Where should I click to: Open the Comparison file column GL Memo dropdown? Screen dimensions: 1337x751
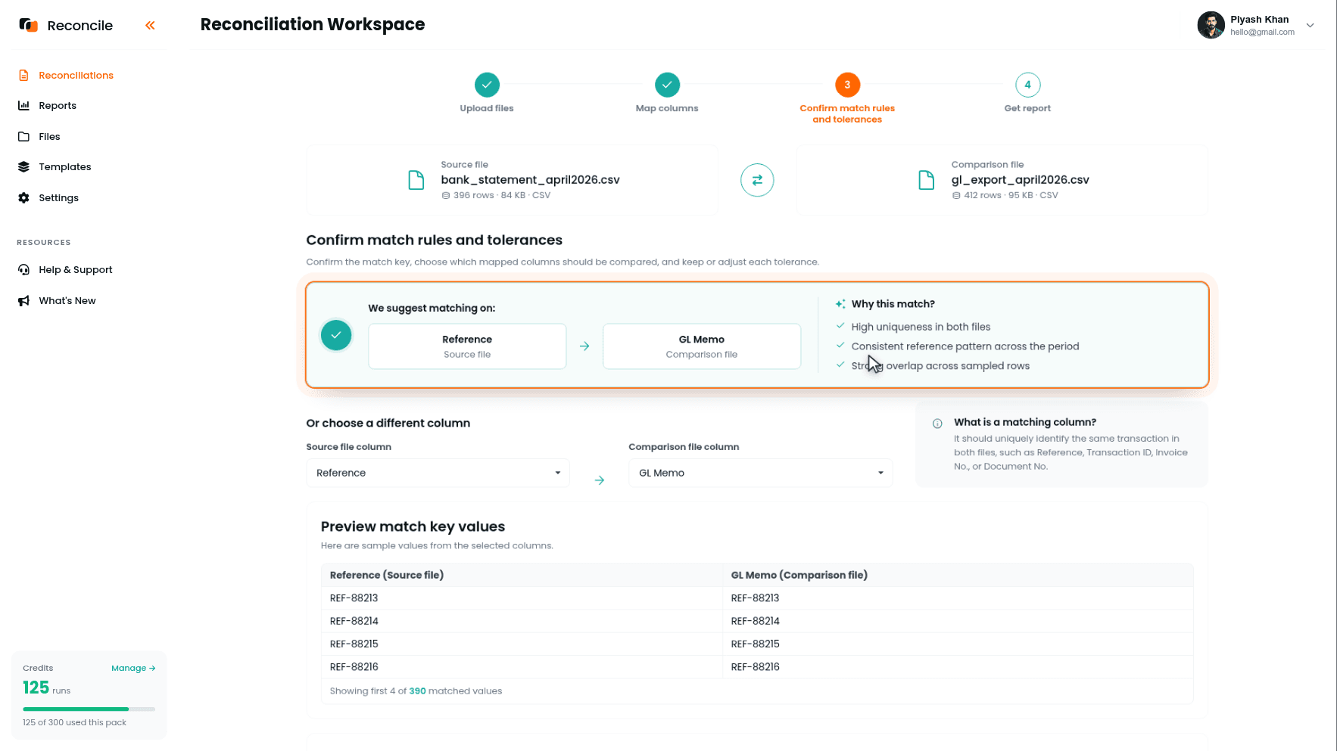pyautogui.click(x=760, y=473)
